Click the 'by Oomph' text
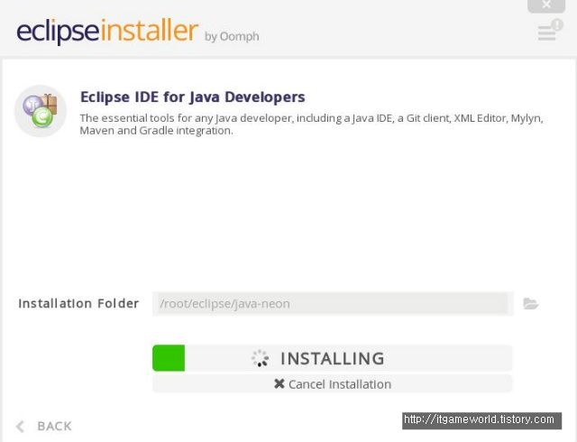The width and height of the screenshot is (577, 442). pyautogui.click(x=232, y=36)
